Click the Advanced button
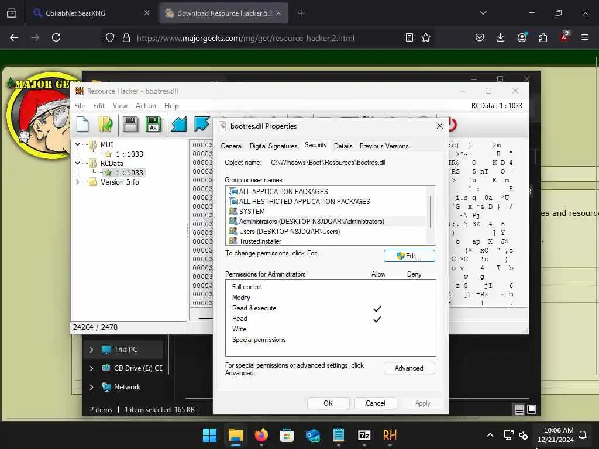Image resolution: width=599 pixels, height=449 pixels. point(409,368)
